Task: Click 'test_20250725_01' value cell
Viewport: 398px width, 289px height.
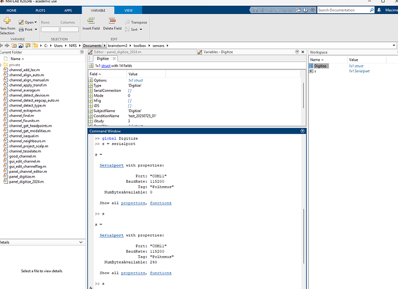Action: [x=142, y=116]
